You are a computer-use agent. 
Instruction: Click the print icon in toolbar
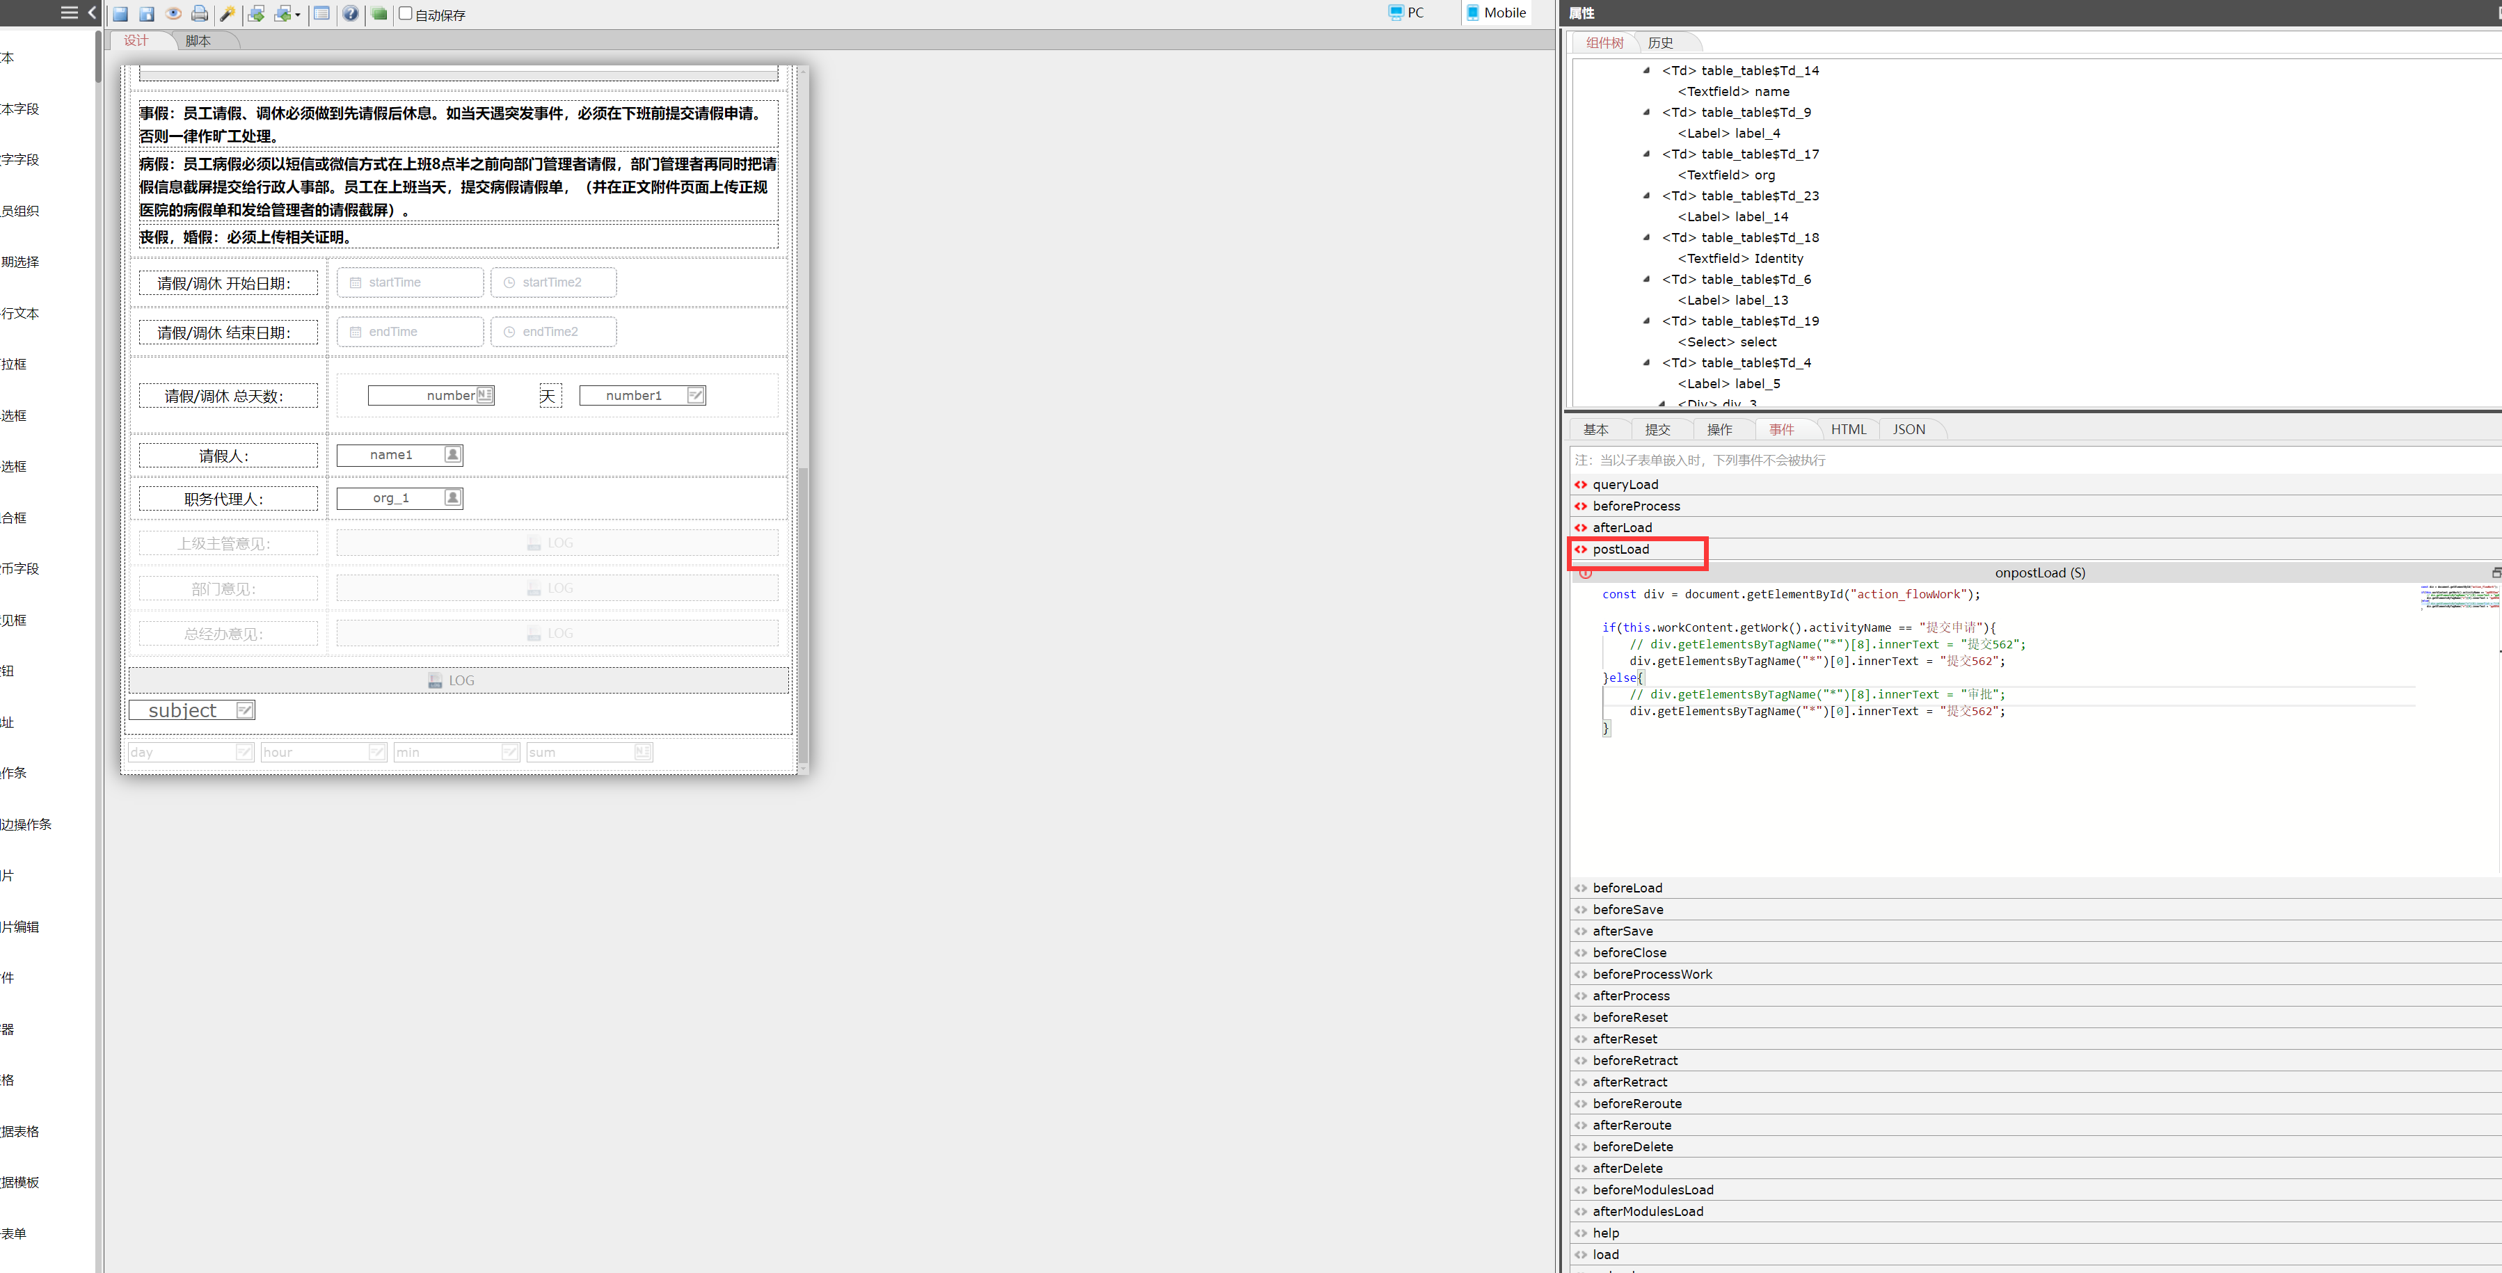[199, 14]
